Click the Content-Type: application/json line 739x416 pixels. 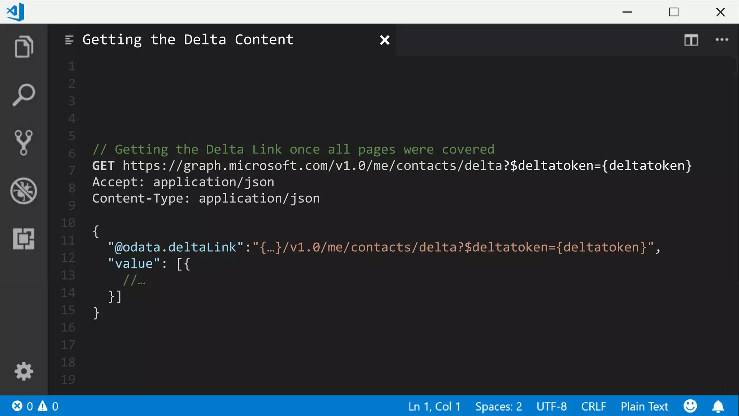point(206,198)
